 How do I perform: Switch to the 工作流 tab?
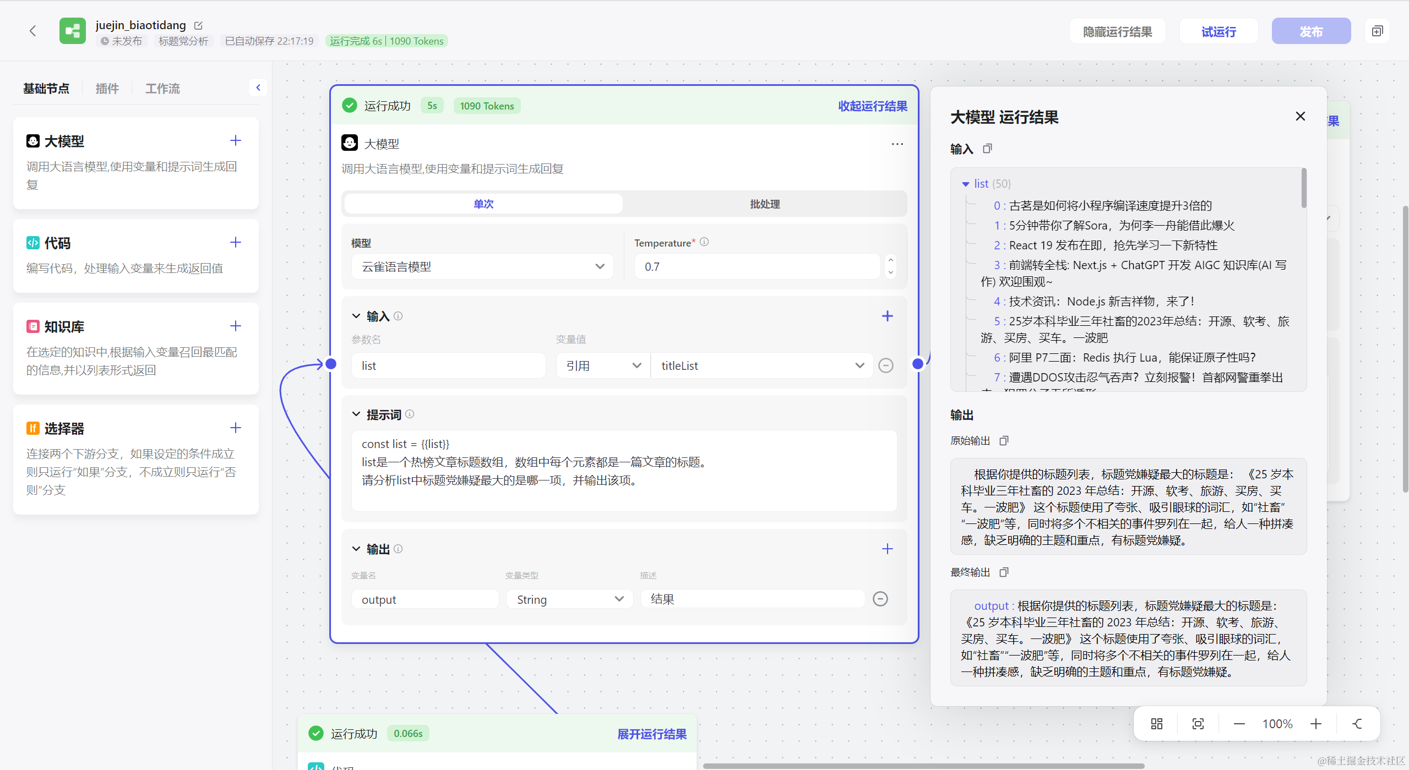pos(162,89)
